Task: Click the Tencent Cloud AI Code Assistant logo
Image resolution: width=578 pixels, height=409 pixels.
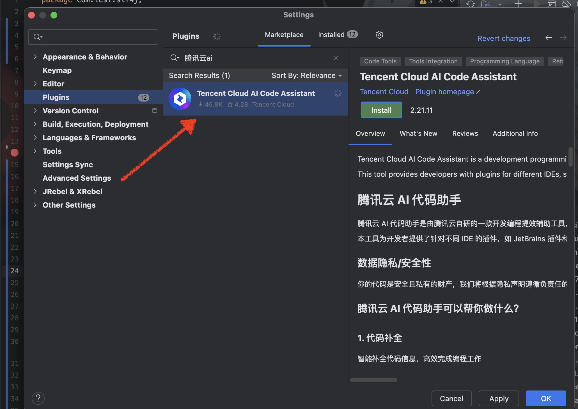Action: pyautogui.click(x=180, y=99)
